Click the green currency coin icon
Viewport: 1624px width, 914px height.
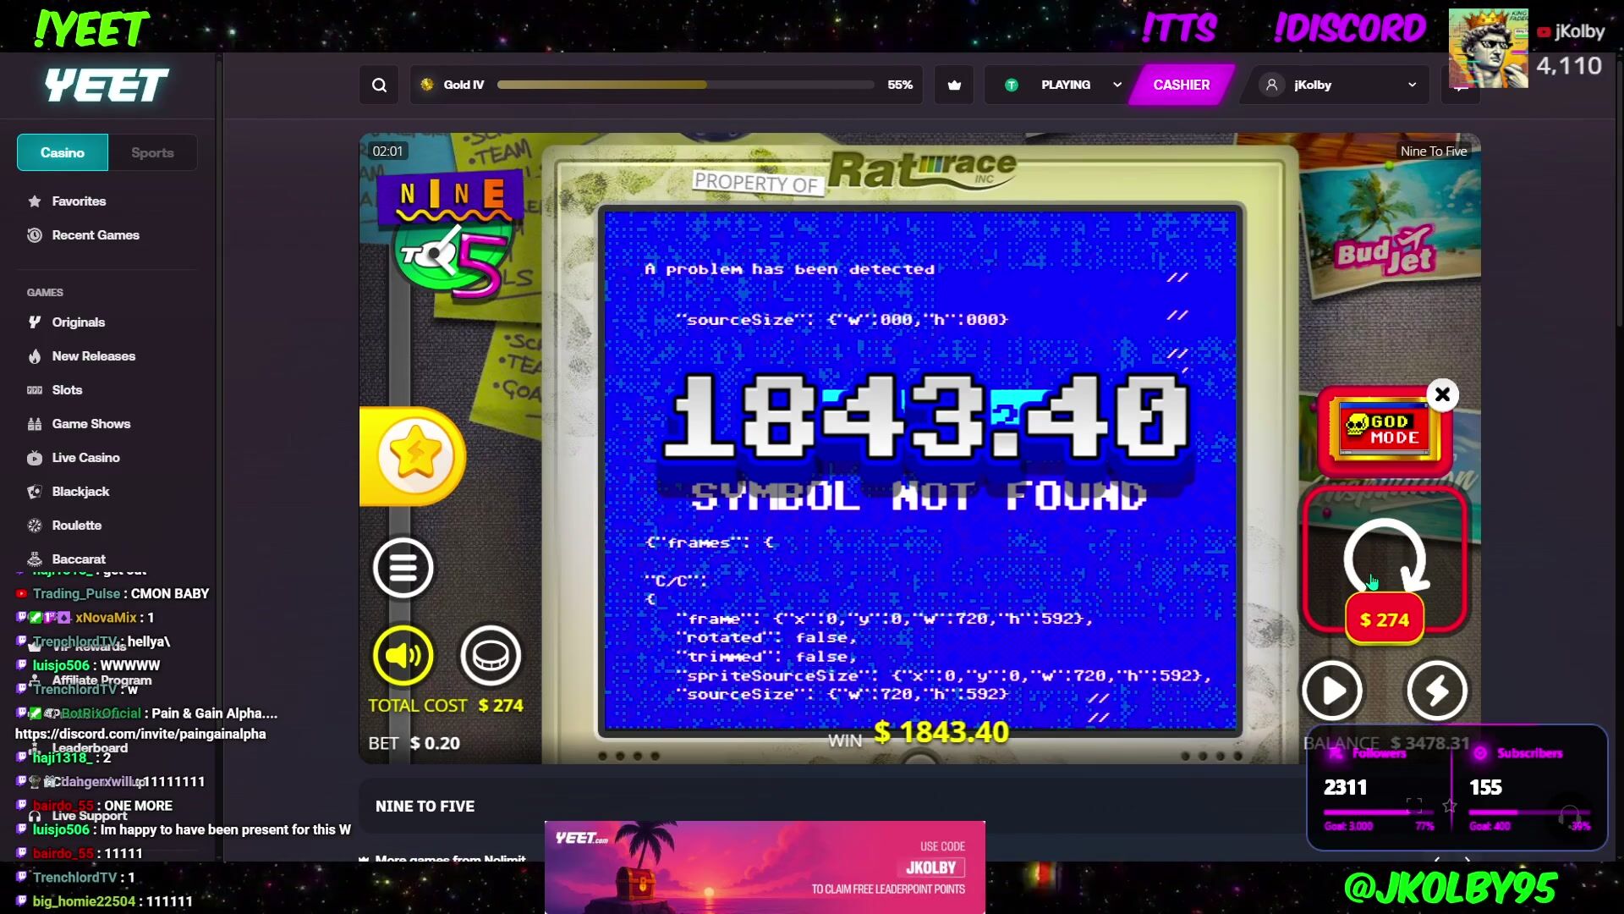pos(1011,85)
